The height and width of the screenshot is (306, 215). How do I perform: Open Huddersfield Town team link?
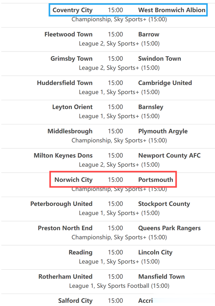click(x=65, y=83)
